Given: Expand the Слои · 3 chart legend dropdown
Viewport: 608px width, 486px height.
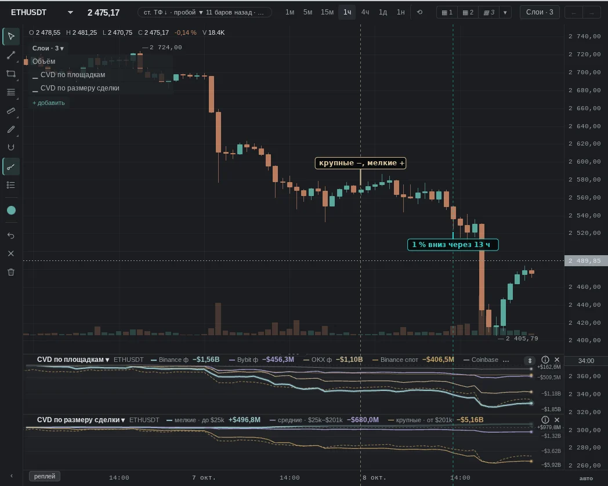Looking at the screenshot, I should (x=48, y=48).
